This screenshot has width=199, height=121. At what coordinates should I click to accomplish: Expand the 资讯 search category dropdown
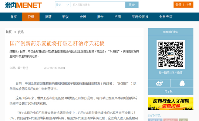[x=63, y=5]
